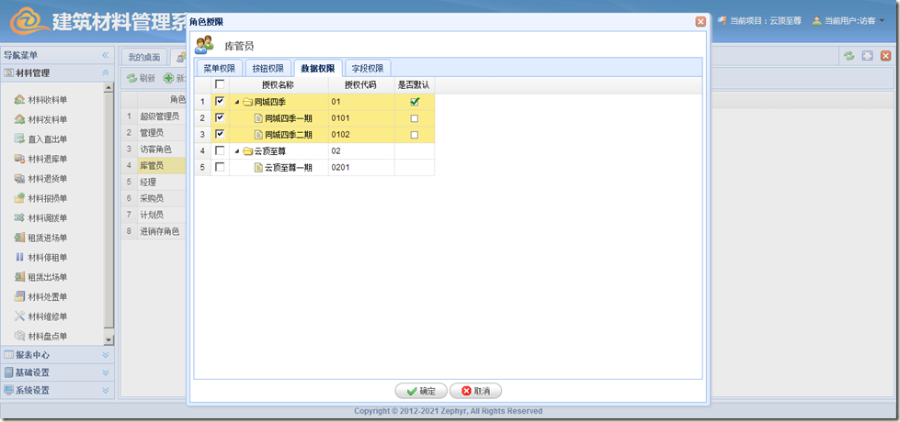Image resolution: width=900 pixels, height=422 pixels.
Task: Toggle default checkbox for 同城四季 row
Action: coord(415,102)
